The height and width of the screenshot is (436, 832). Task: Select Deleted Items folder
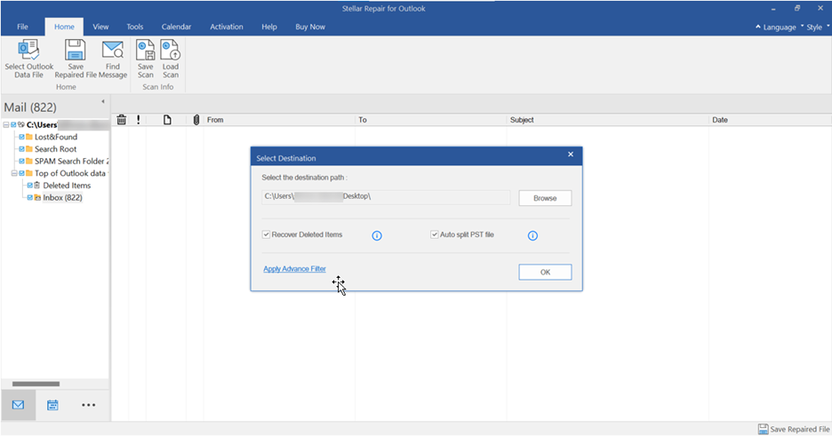click(67, 186)
